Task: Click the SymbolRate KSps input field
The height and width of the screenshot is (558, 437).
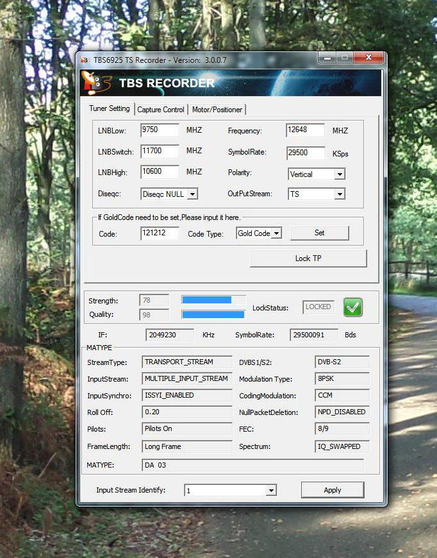Action: [x=306, y=153]
